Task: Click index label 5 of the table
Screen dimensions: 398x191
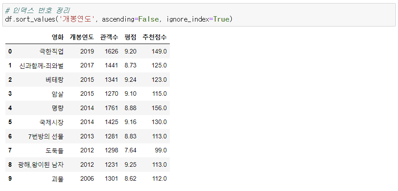Action: [x=10, y=122]
